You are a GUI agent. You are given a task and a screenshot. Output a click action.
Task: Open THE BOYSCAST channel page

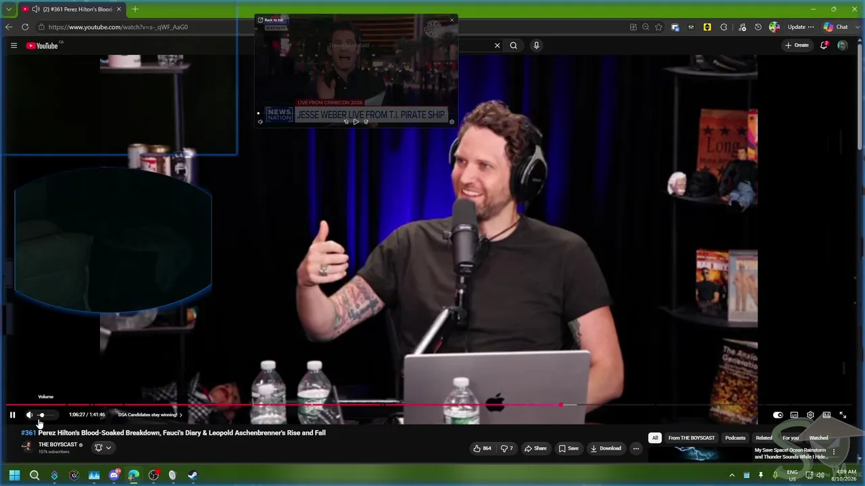pos(57,445)
